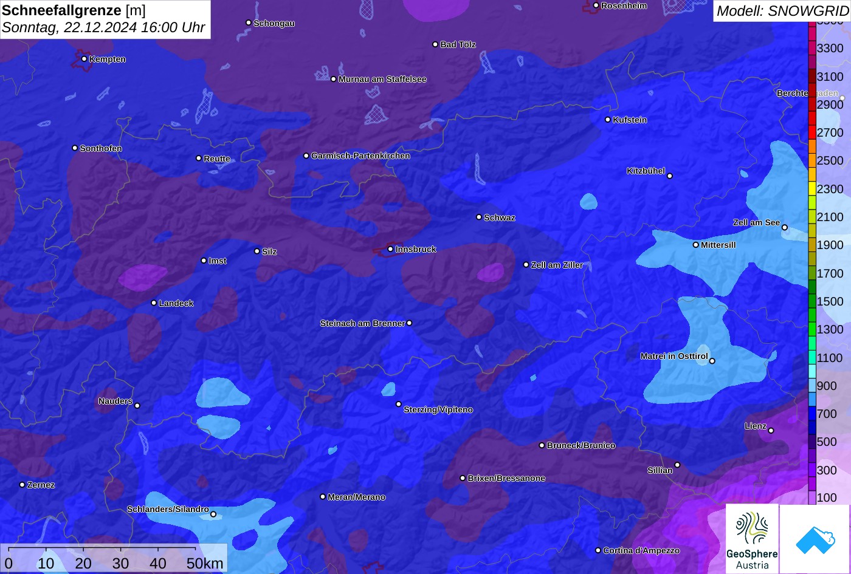
Task: Click the date Sonntag, 22.12.2024 16:00 Uhr
Action: coord(103,28)
